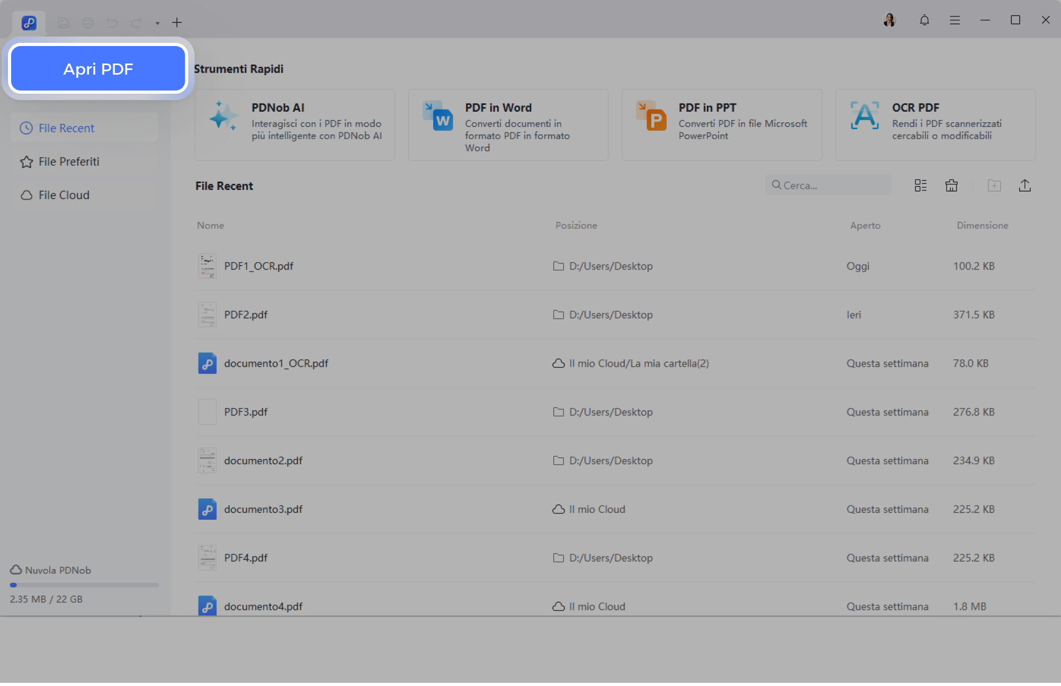
Task: Click the PDF in Word W icon
Action: tap(437, 115)
